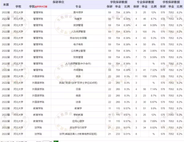Screen dimensions: 184x142
Task: Click the 73 graduates value in 财务管理 row
Action: click(144, 57)
